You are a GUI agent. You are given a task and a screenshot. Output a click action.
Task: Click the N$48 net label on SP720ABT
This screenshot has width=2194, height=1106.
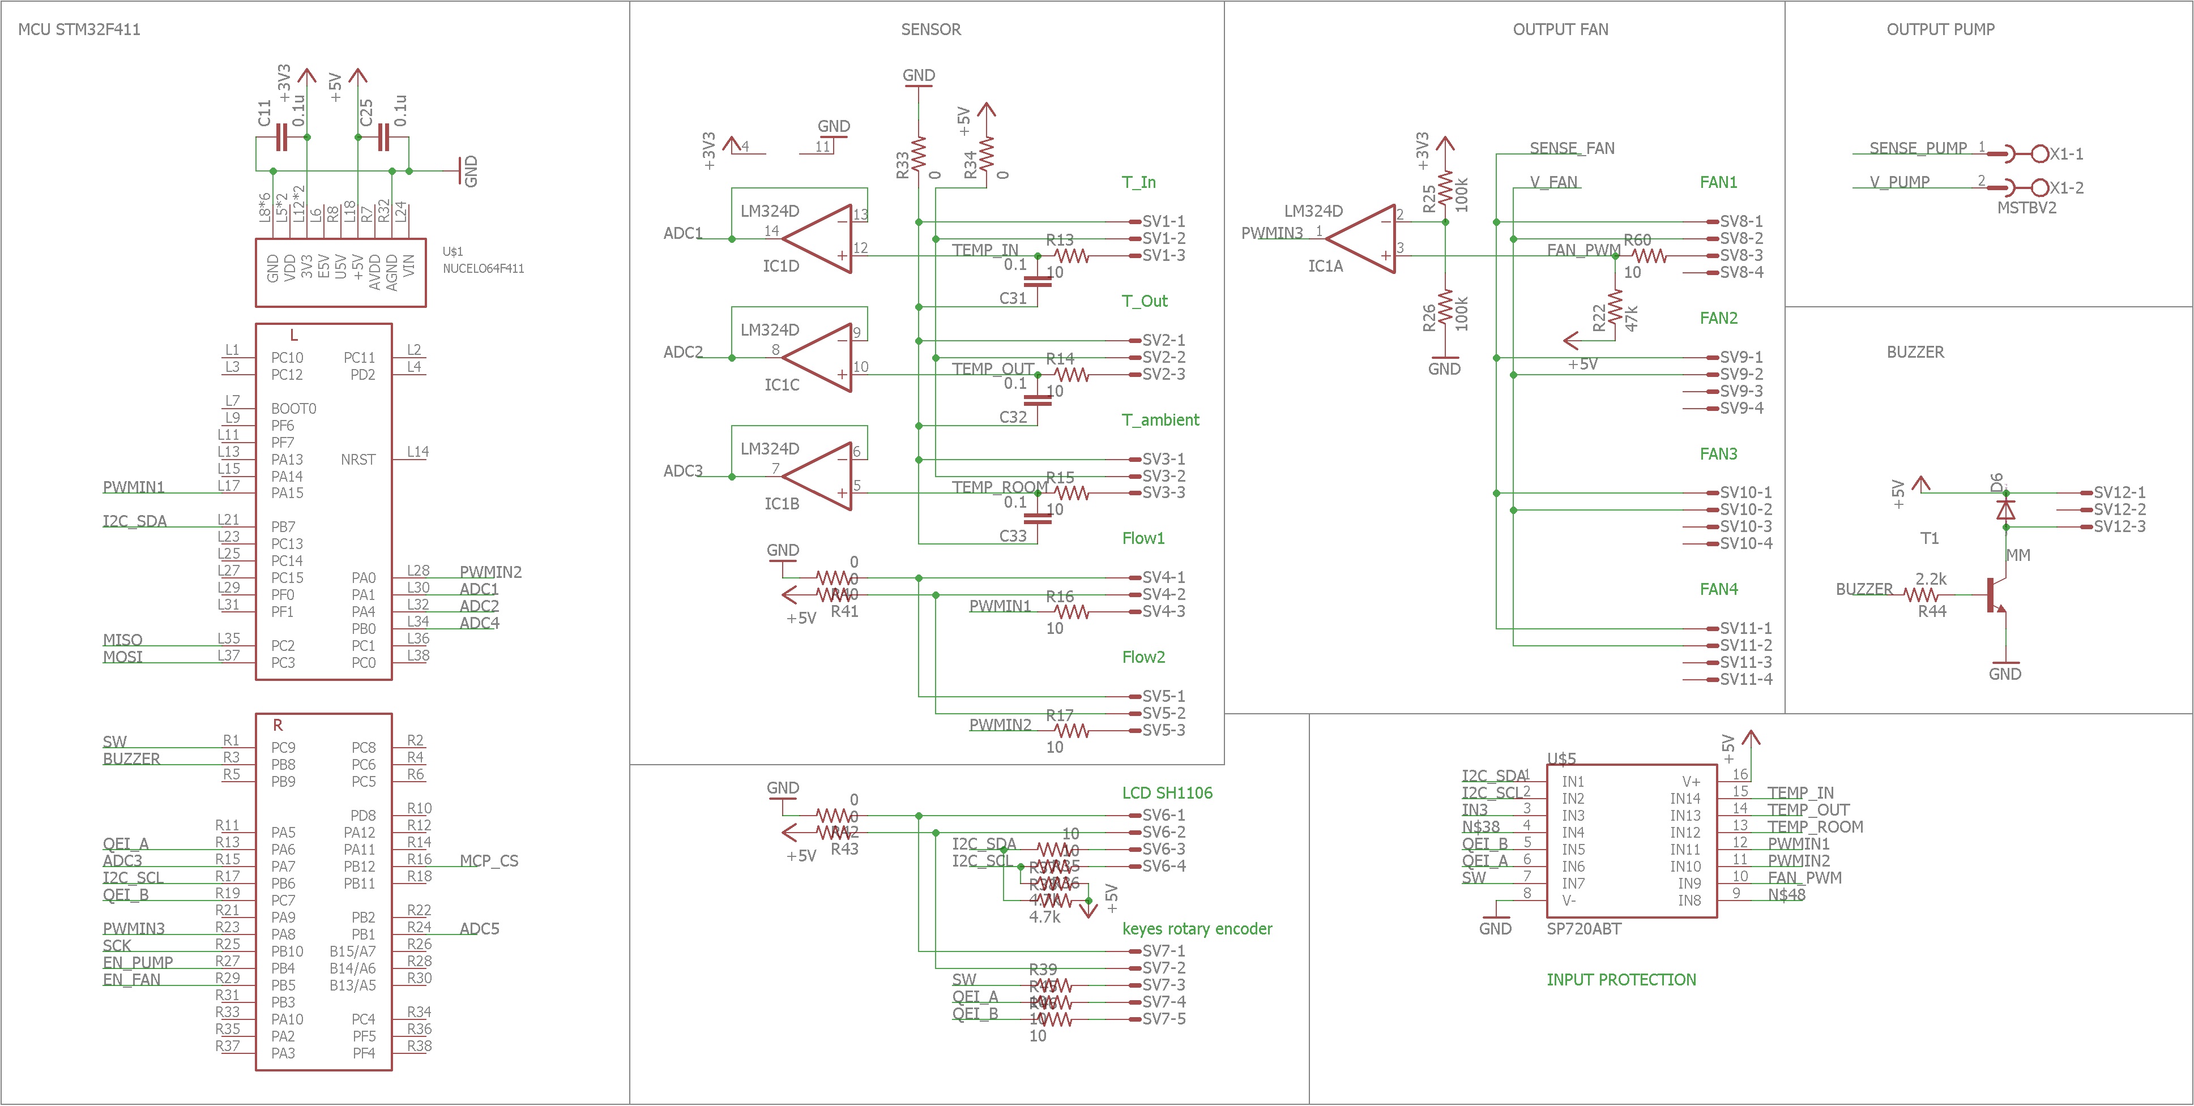[1786, 895]
